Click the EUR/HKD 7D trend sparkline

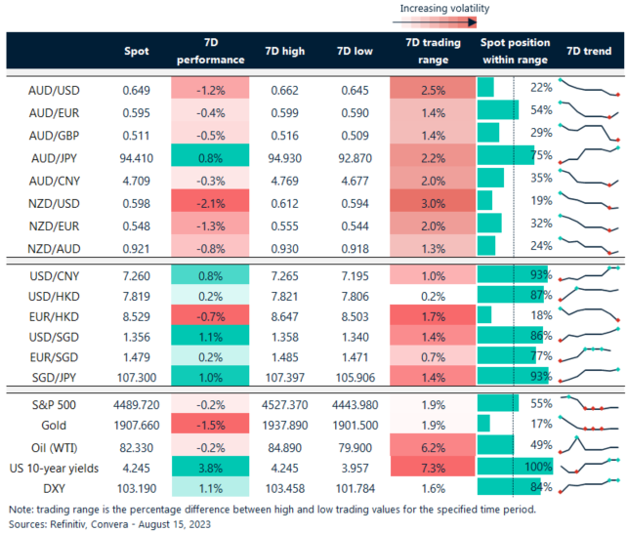[589, 313]
